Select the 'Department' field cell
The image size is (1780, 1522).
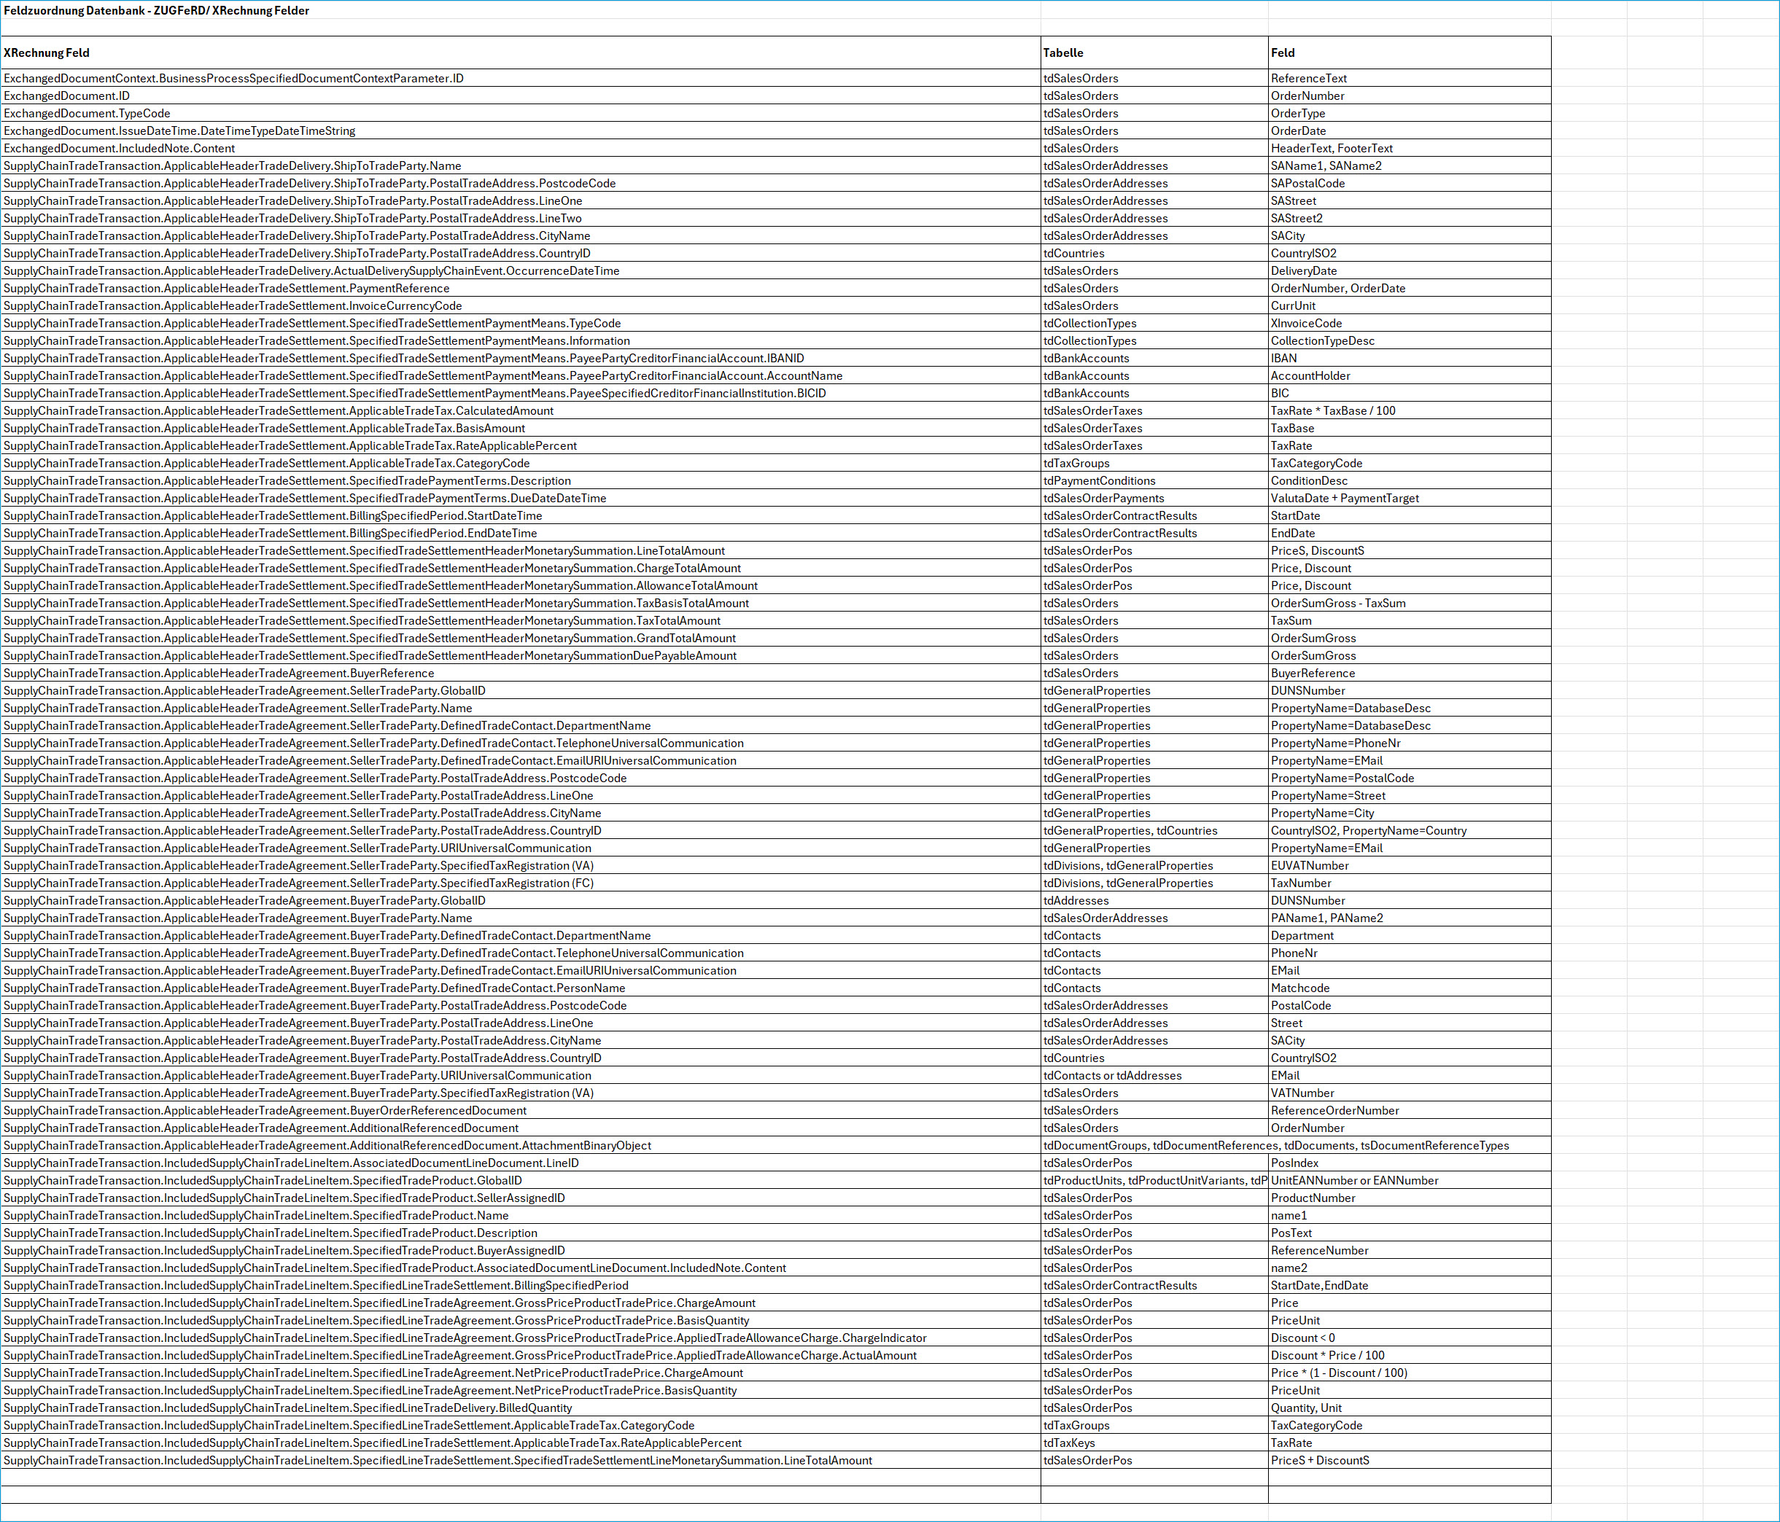point(1409,935)
